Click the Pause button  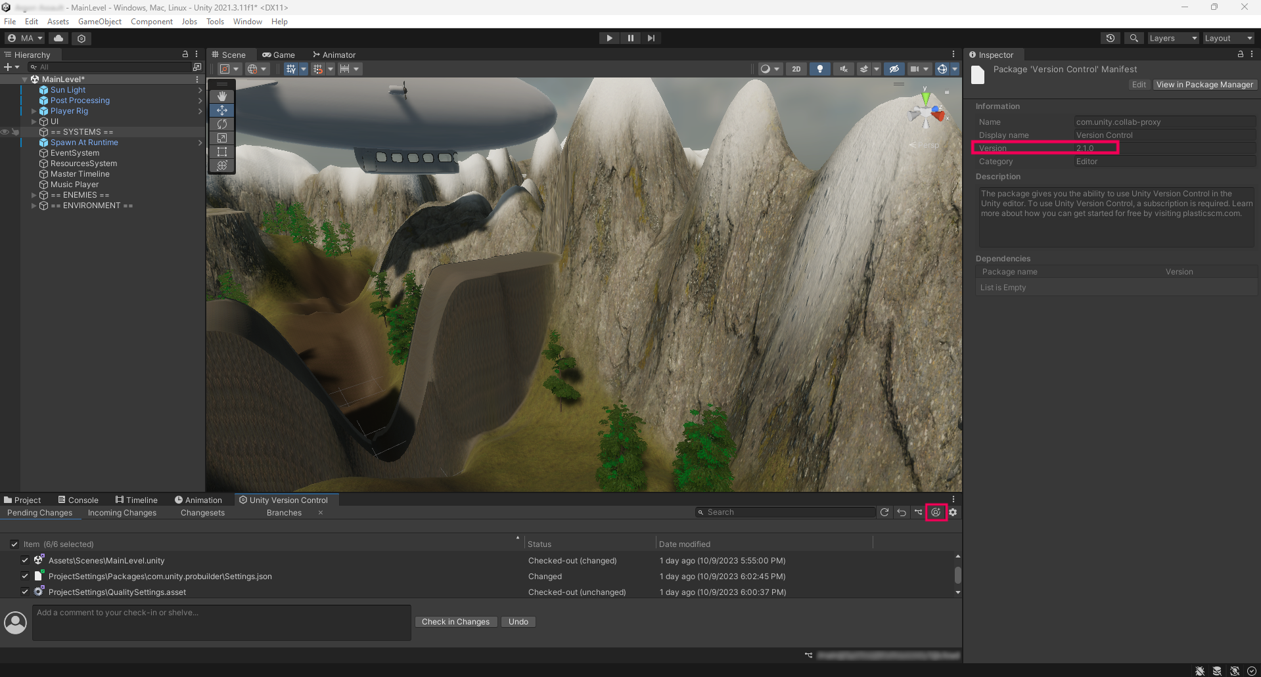pyautogui.click(x=630, y=38)
